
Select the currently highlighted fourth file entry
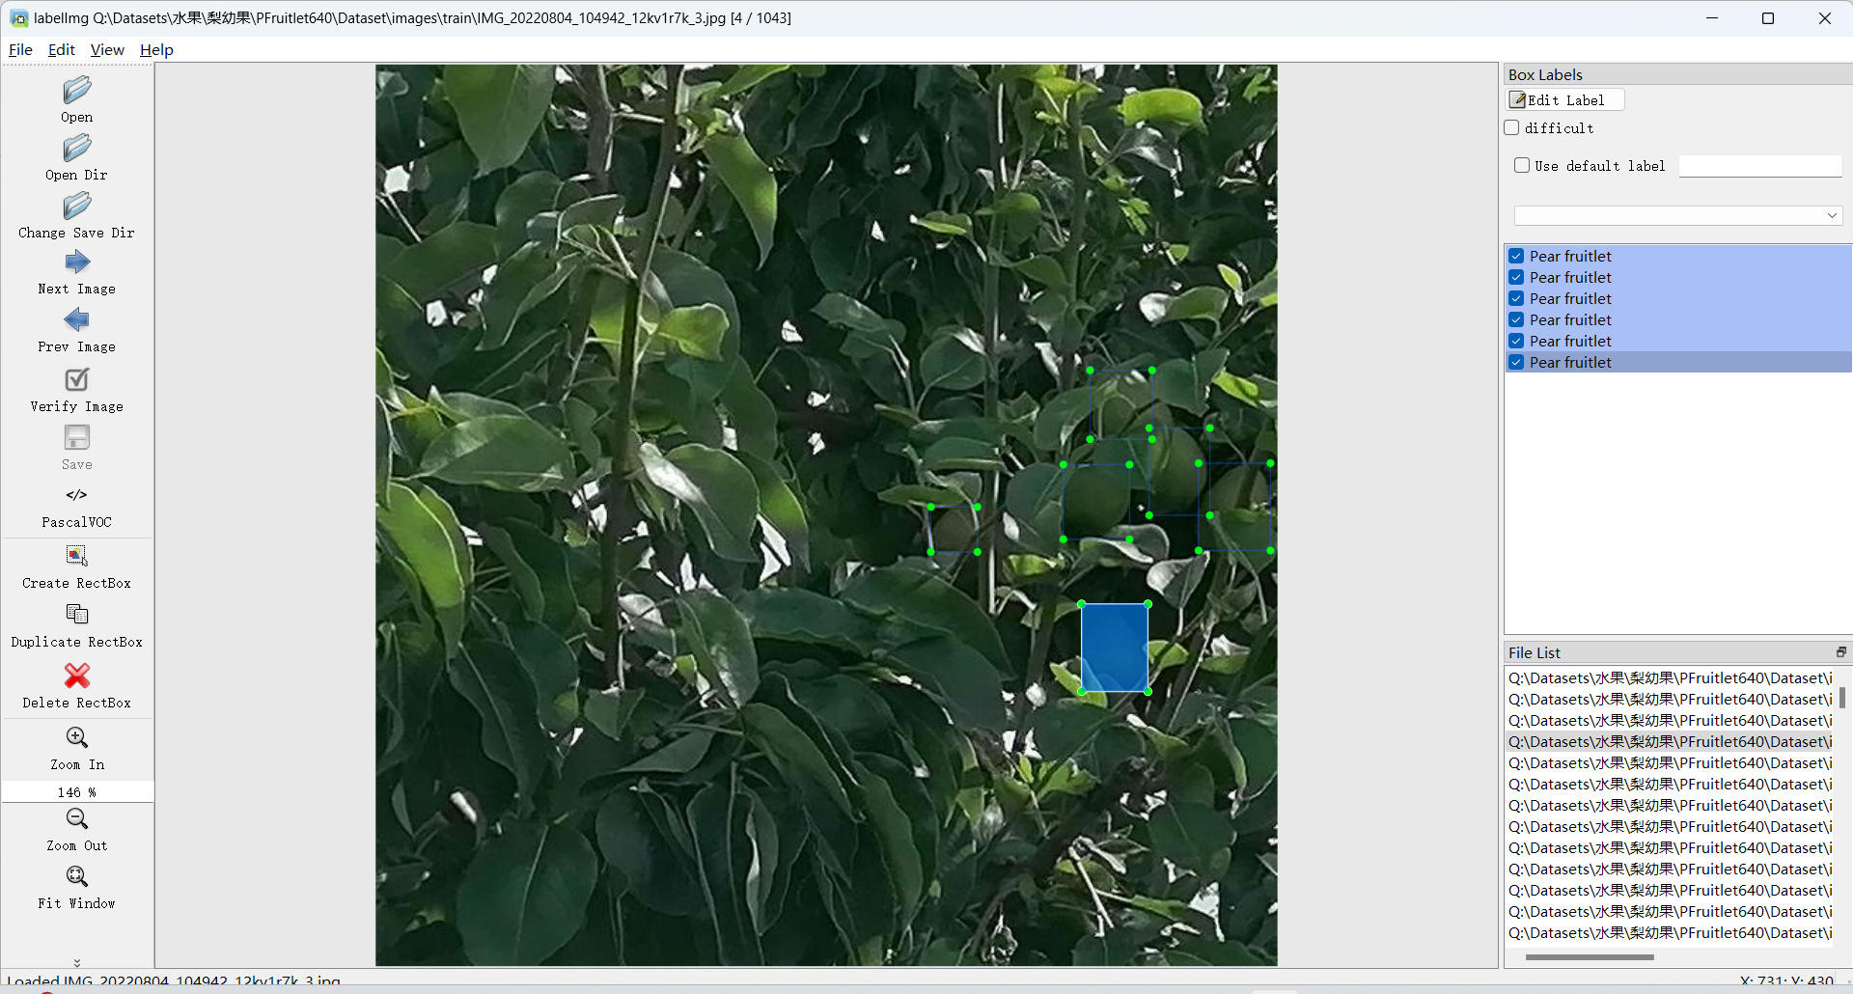[1670, 742]
